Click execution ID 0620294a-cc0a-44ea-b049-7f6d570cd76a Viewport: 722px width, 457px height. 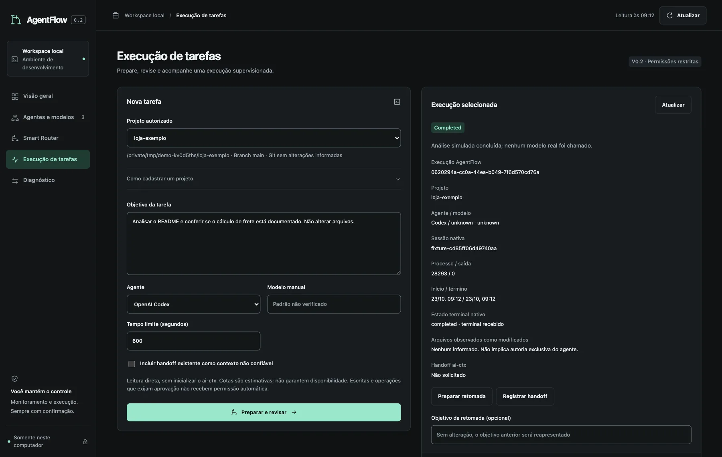(485, 172)
